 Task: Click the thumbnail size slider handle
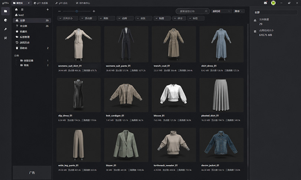77,12
